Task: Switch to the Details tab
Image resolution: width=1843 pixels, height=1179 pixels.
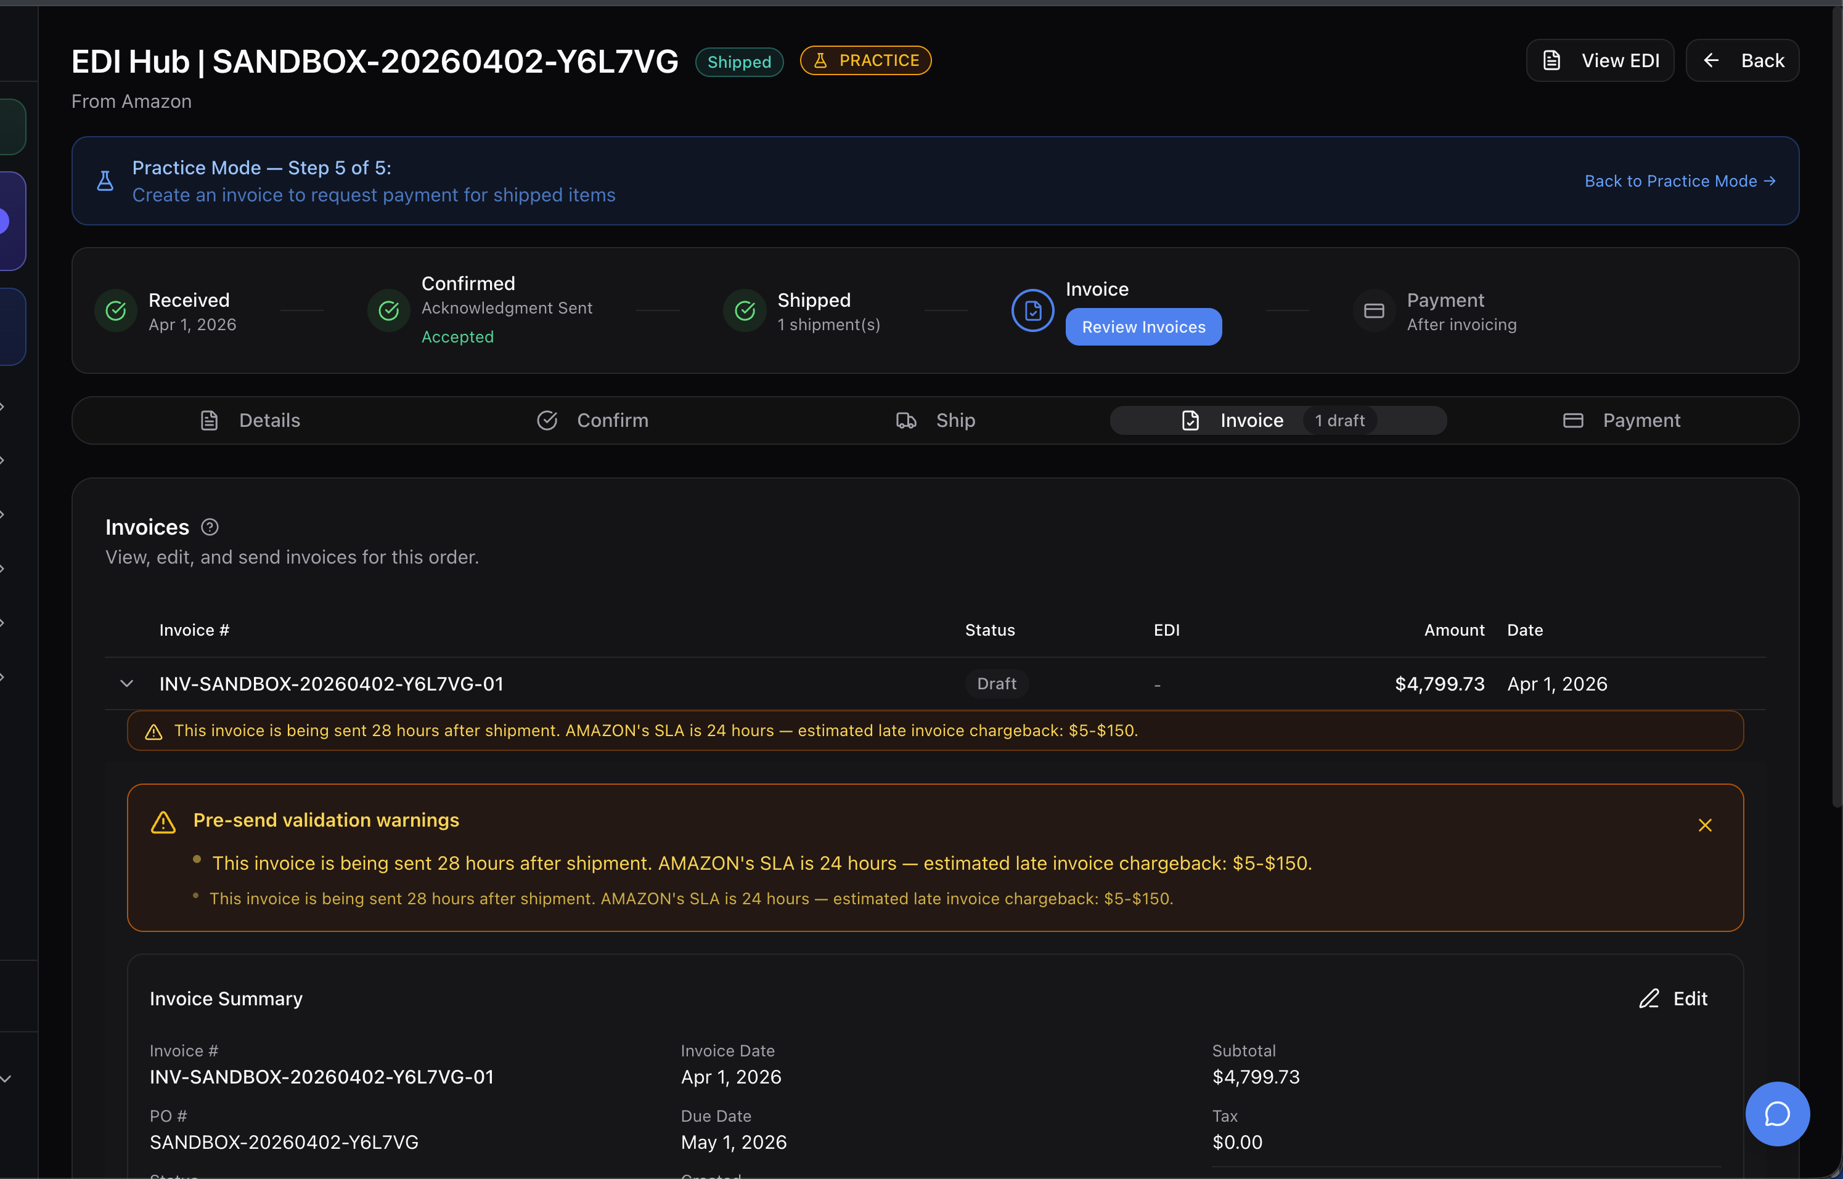Action: coord(250,420)
